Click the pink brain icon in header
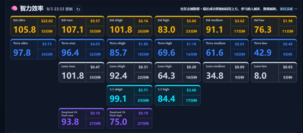Viewport: 303px width, 133px height. [x=14, y=8]
